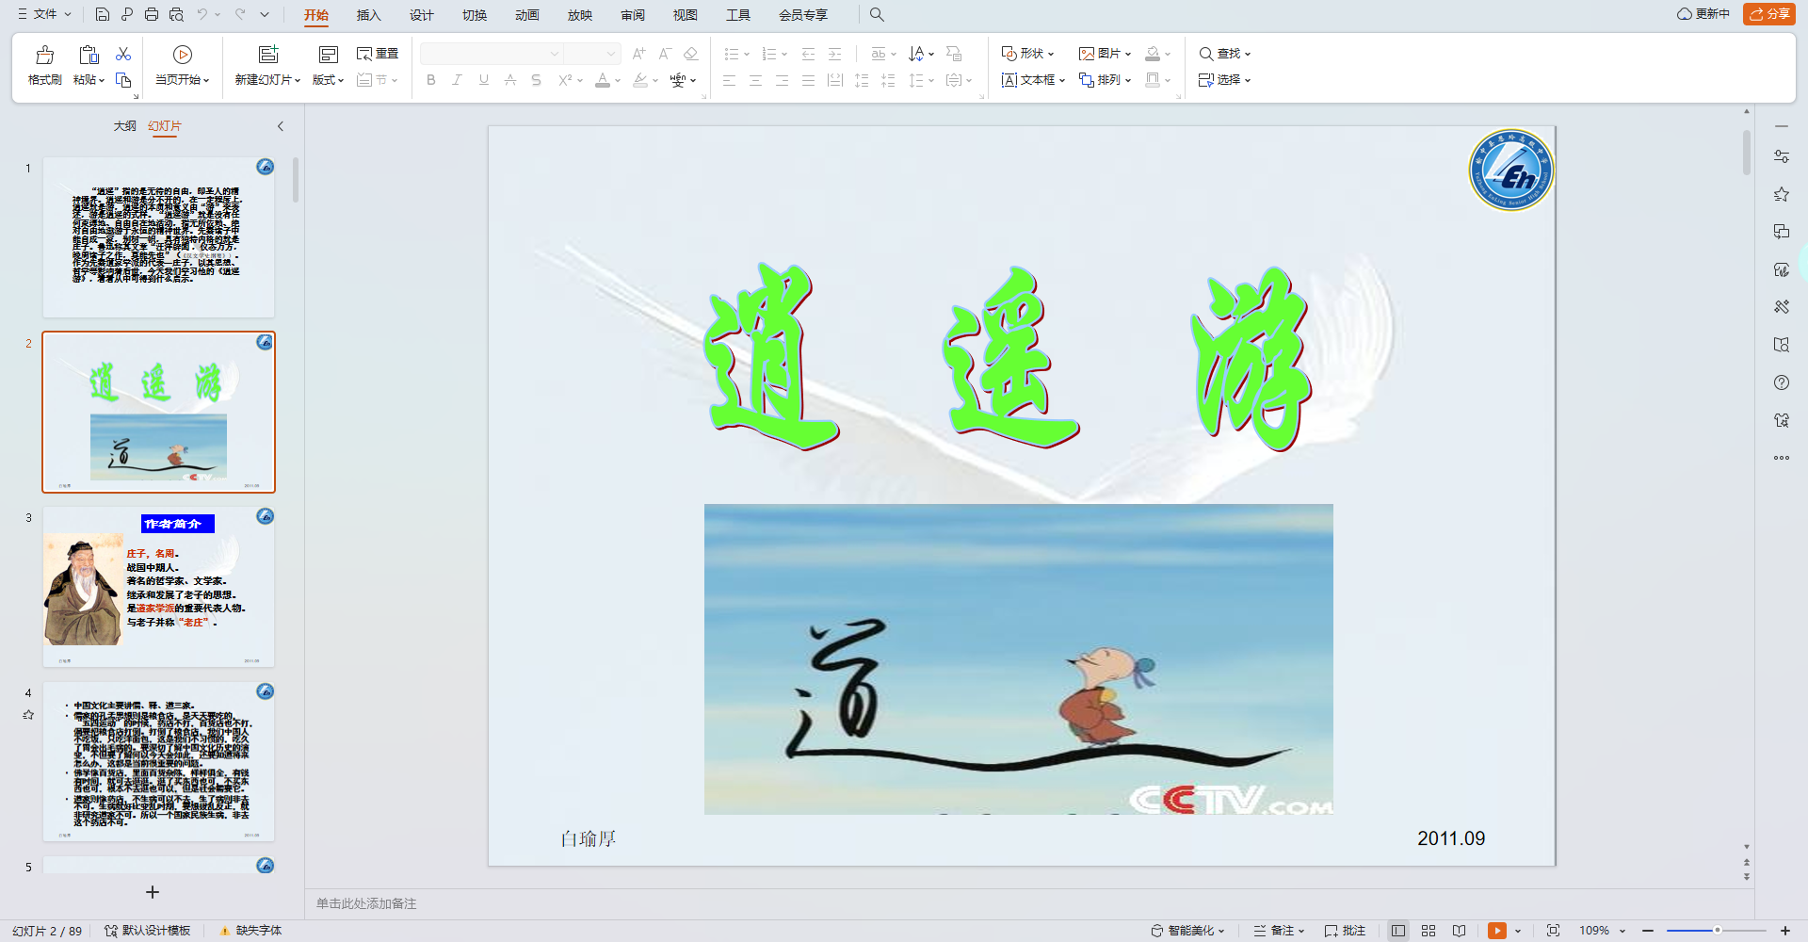The image size is (1808, 942).
Task: Align text to the left
Action: tap(729, 80)
